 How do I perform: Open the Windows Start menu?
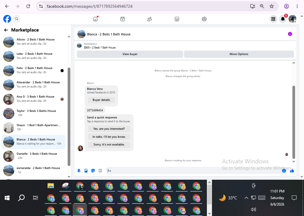click(7, 198)
